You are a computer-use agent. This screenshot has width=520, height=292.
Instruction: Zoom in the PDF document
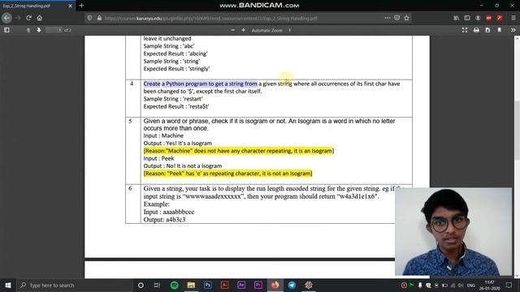click(244, 30)
